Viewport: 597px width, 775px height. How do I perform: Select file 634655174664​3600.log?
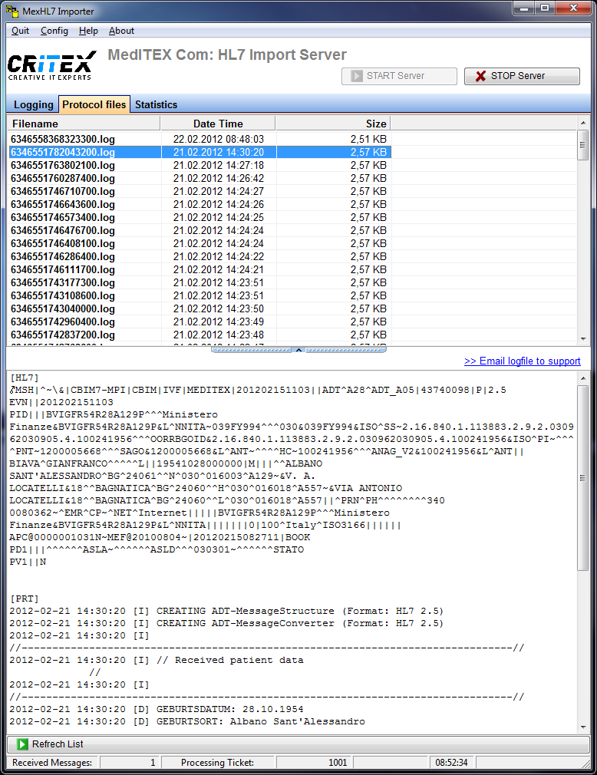[63, 205]
